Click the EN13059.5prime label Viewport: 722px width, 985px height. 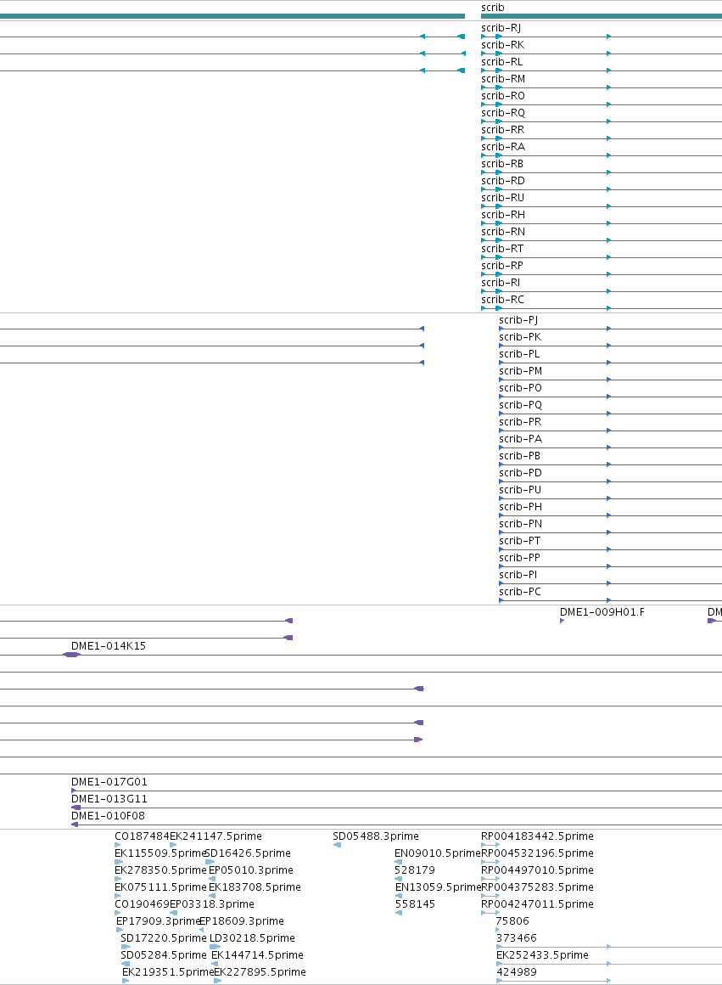438,887
